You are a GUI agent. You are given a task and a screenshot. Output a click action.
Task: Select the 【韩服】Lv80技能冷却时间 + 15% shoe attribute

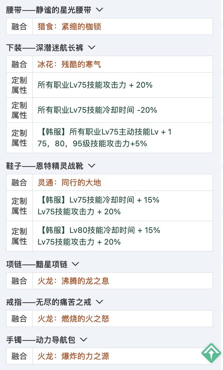tap(98, 230)
